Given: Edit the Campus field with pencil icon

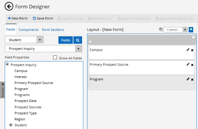Looking at the screenshot, I should (188, 50).
